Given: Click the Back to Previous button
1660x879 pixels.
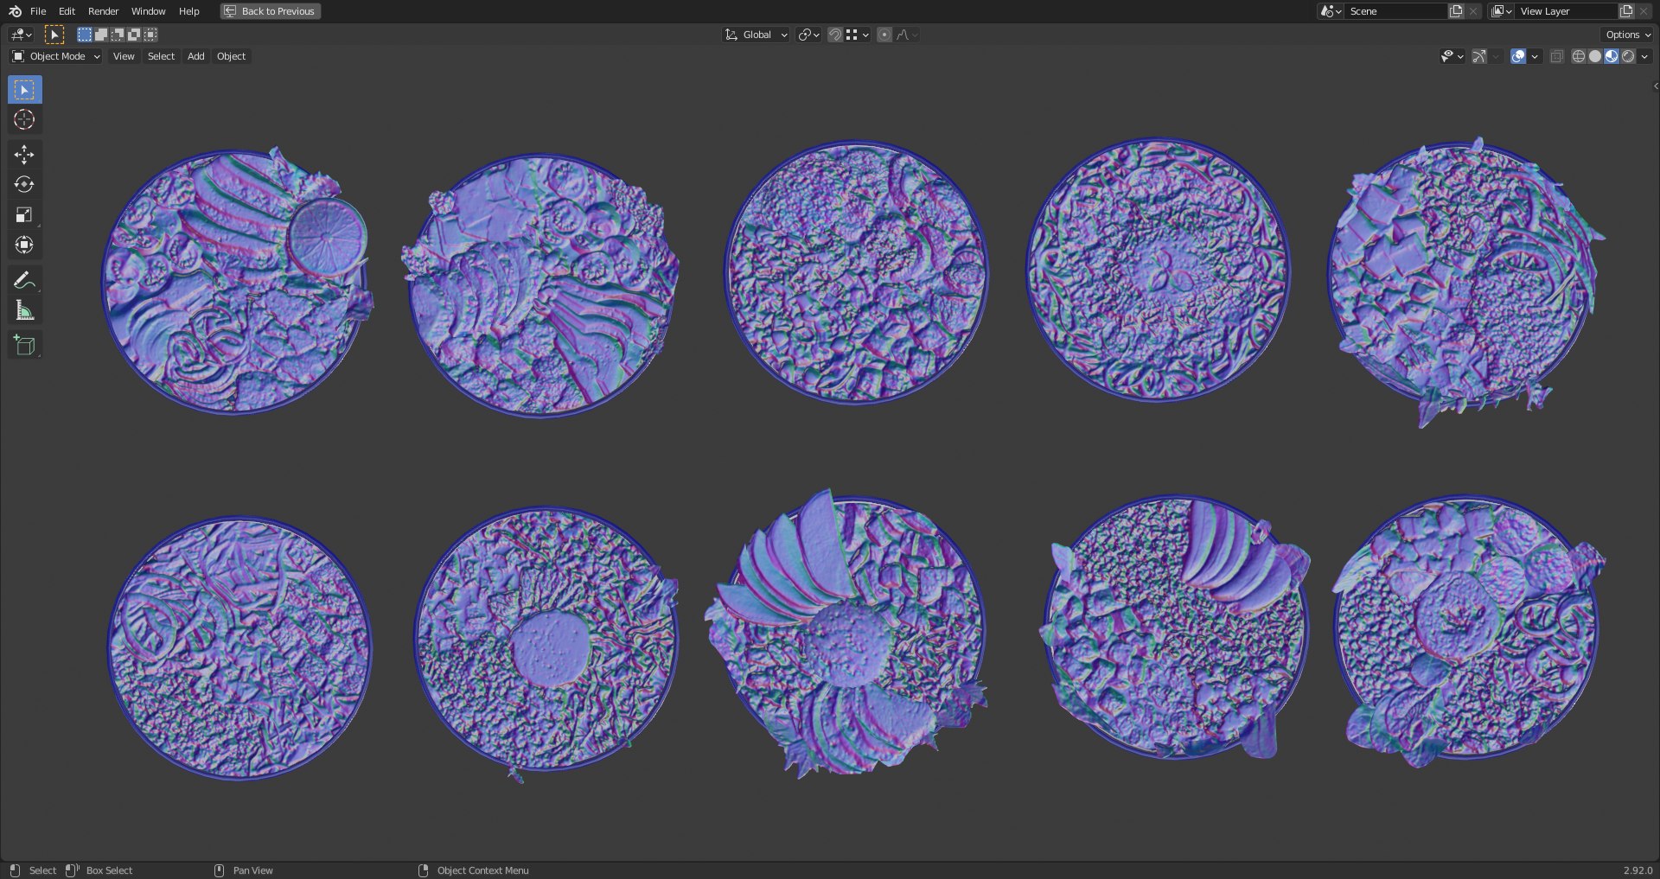Looking at the screenshot, I should [x=270, y=11].
